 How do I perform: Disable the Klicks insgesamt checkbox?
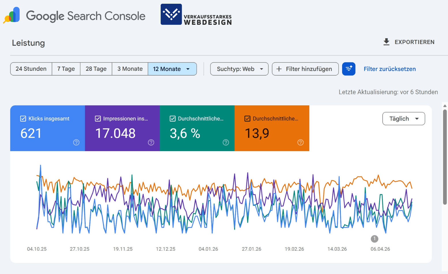(23, 118)
